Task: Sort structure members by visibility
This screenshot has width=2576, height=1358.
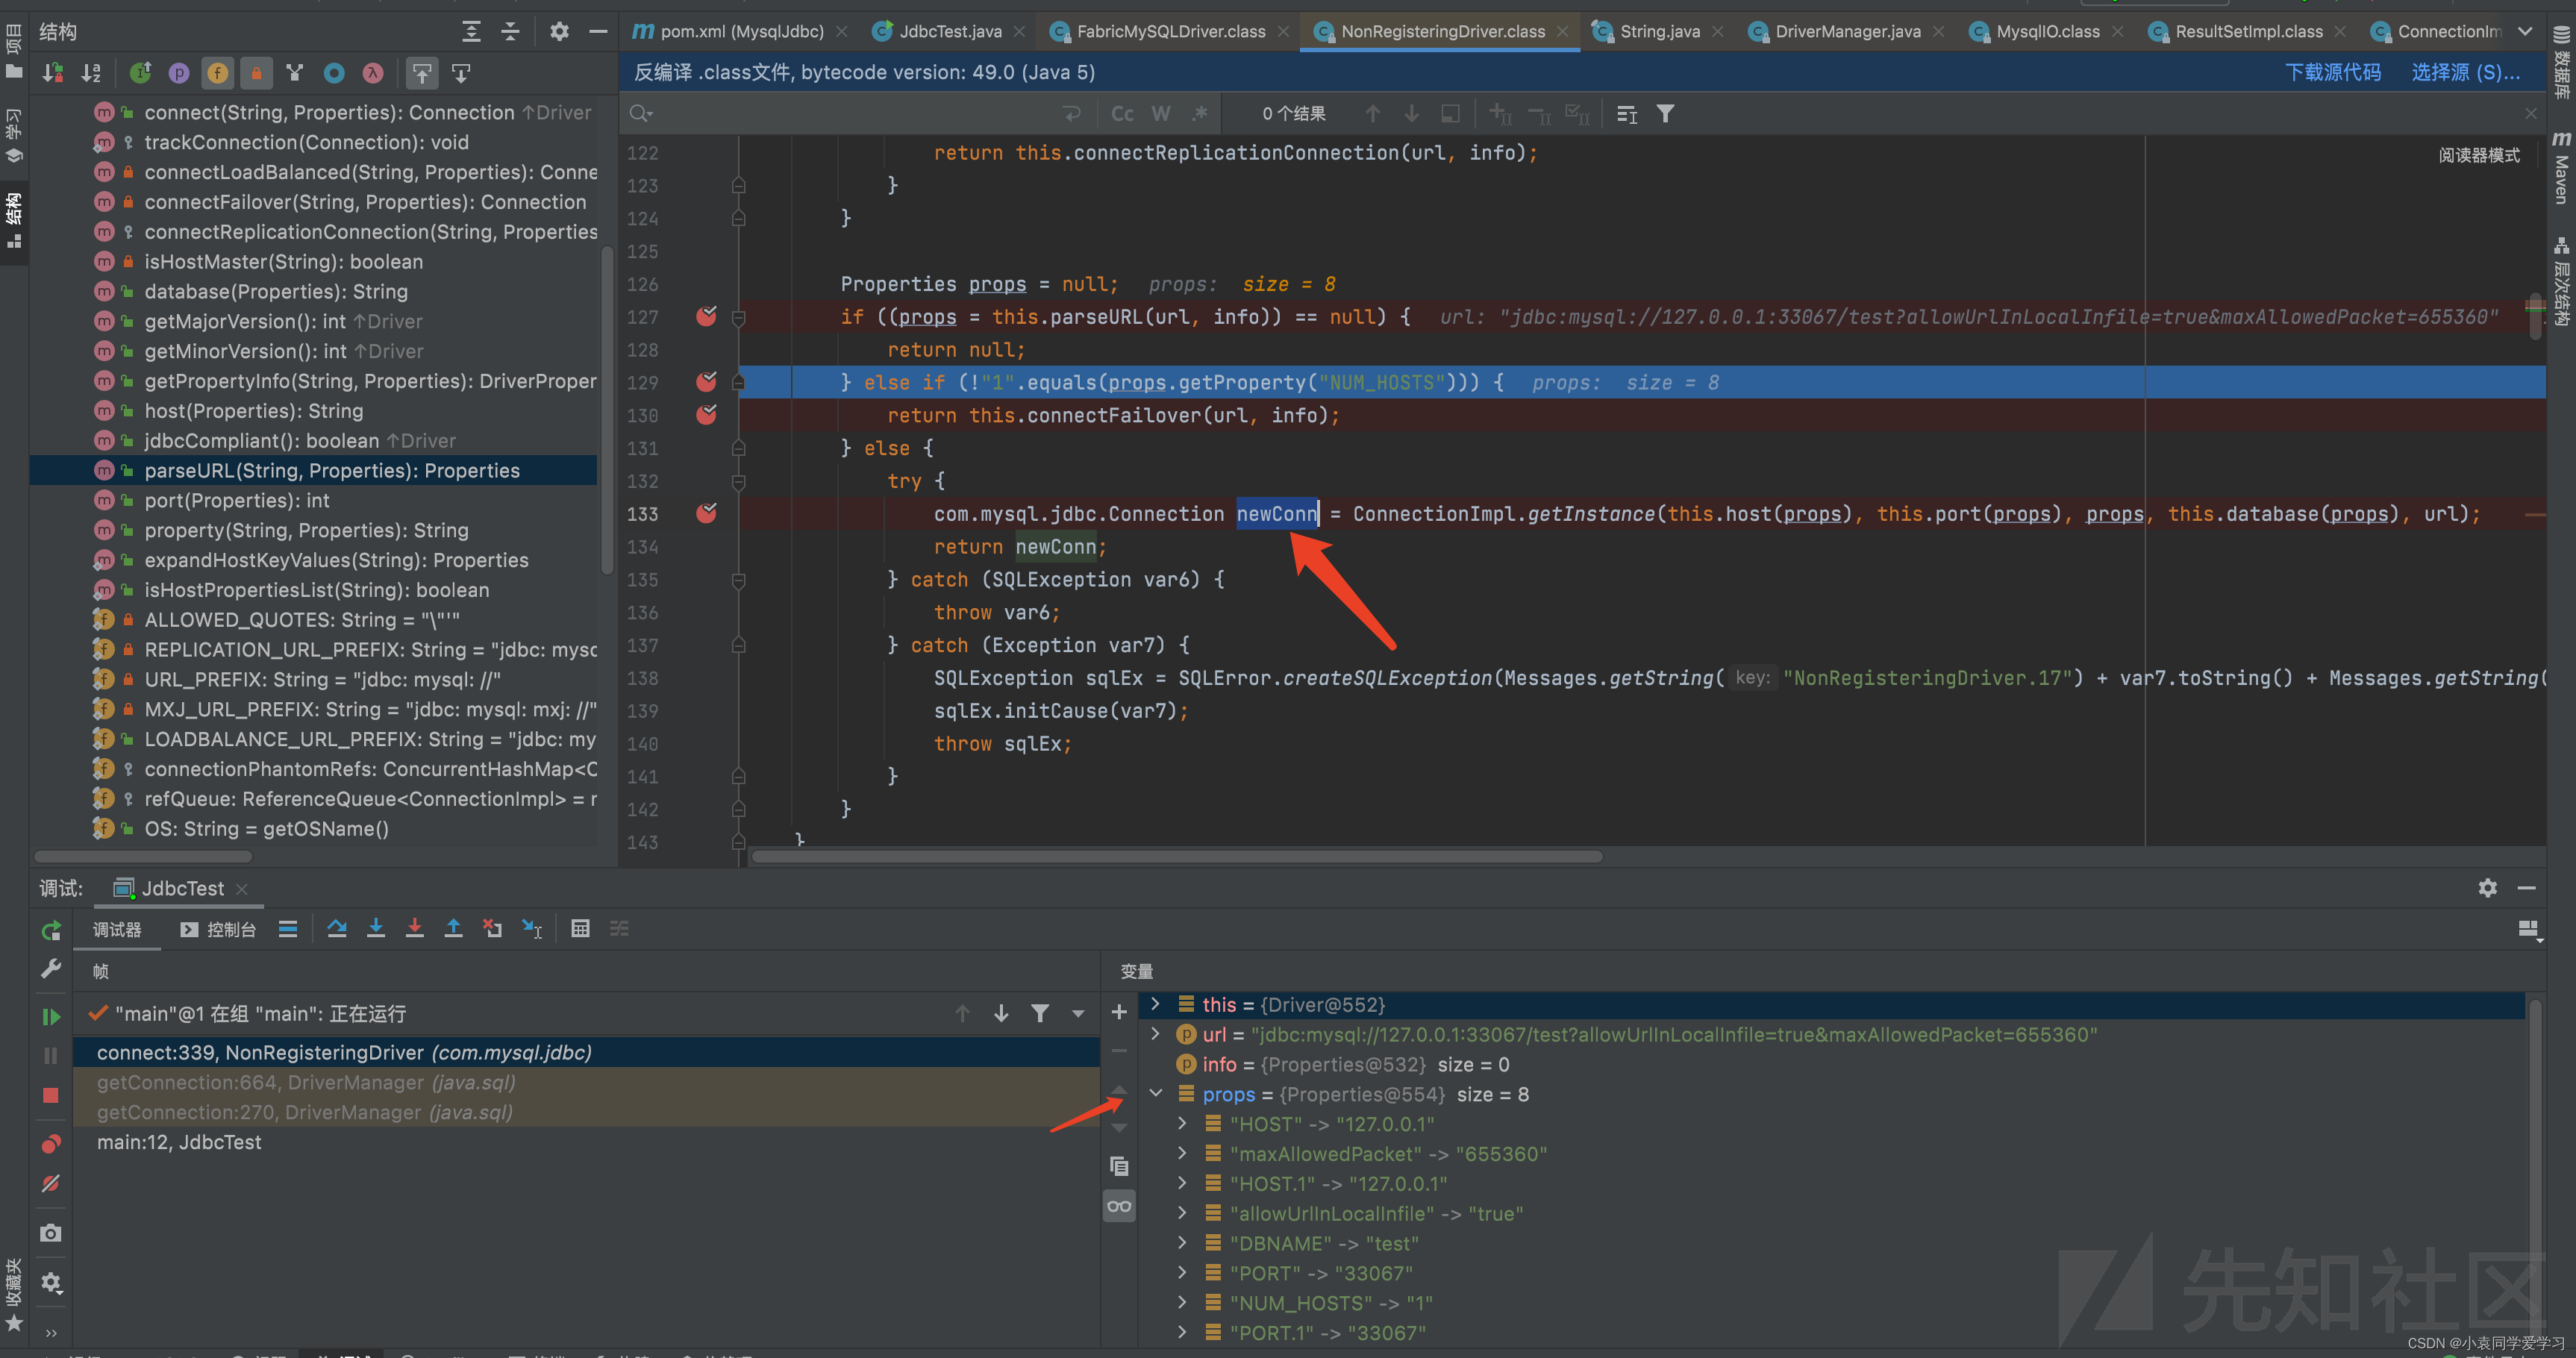Action: click(53, 73)
